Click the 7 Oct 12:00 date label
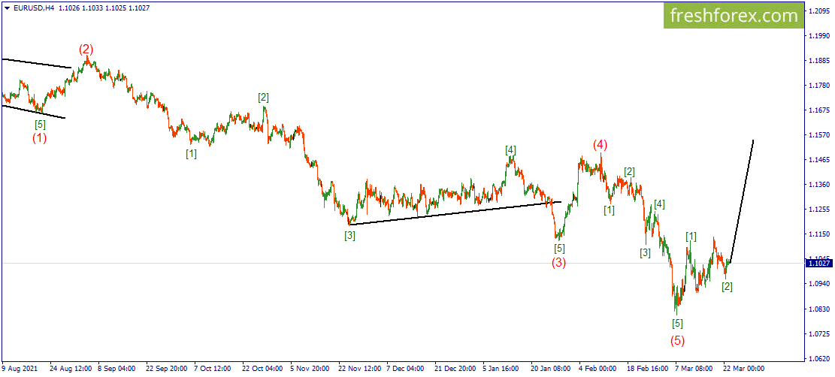Screen dimensions: 835x377 pos(213,368)
